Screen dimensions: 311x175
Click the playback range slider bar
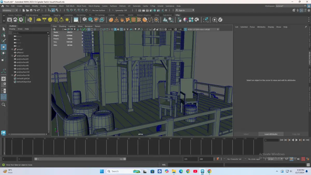click(x=80, y=159)
